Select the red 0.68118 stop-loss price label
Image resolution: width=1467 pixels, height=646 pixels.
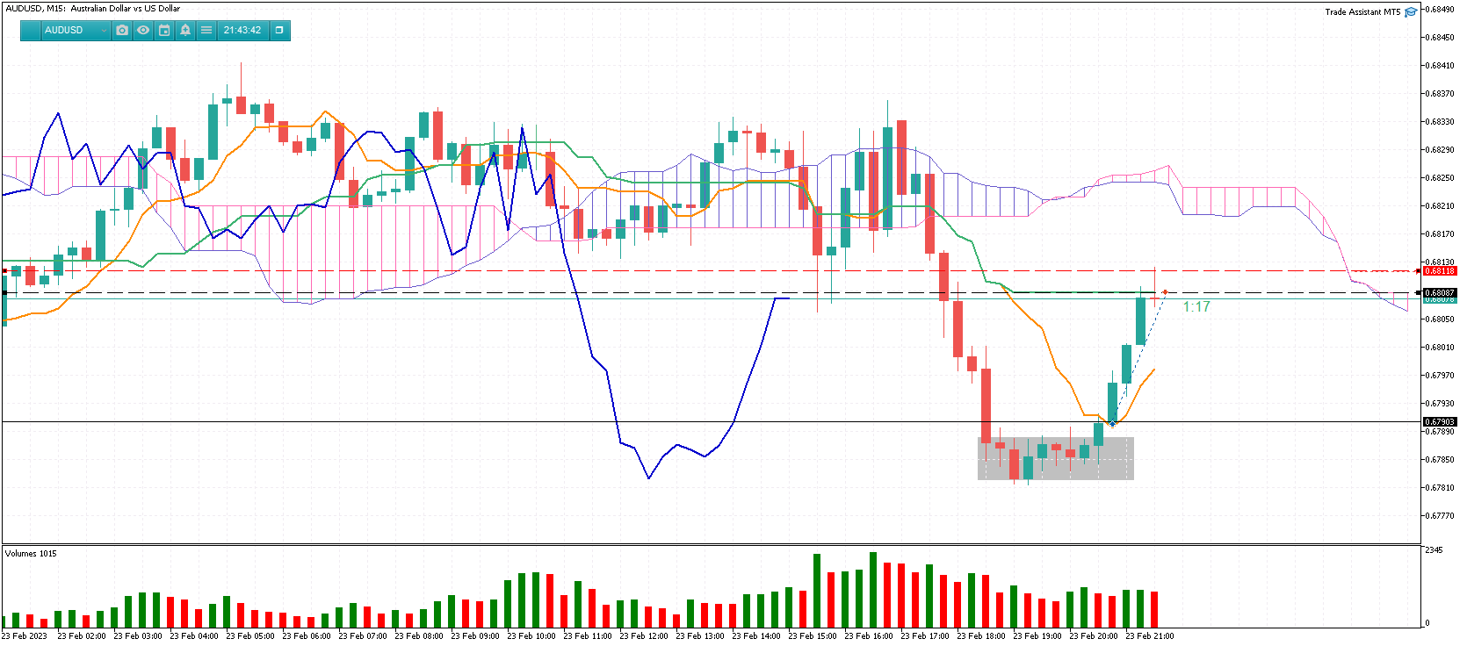tap(1440, 271)
